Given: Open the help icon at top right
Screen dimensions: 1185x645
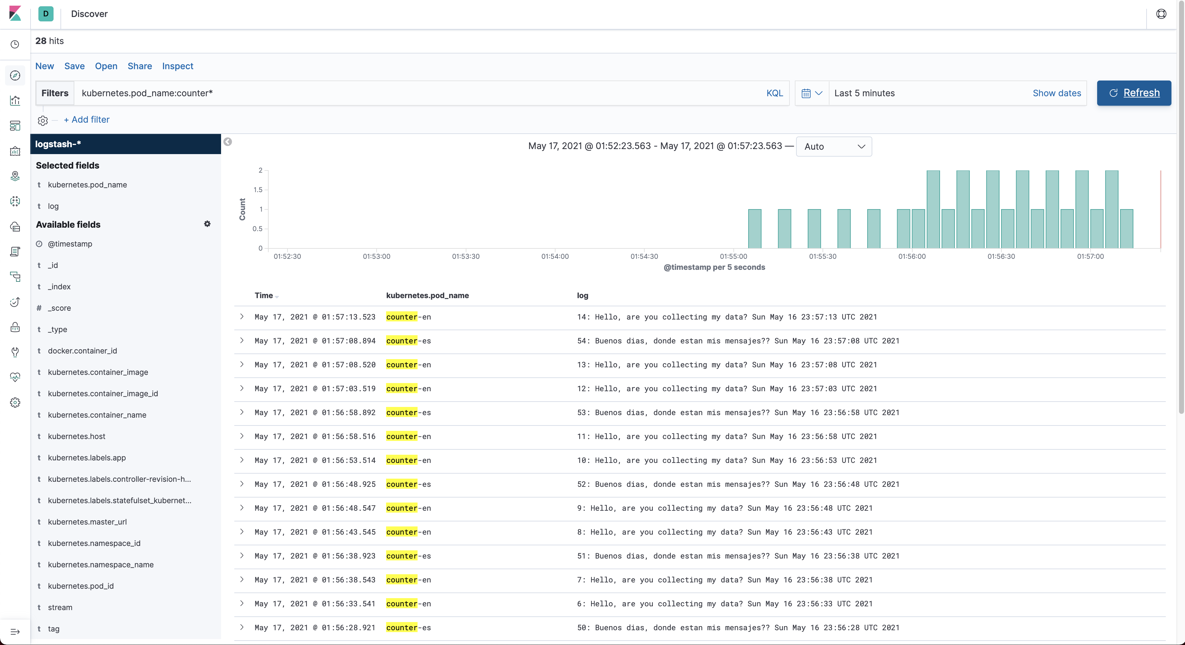Looking at the screenshot, I should pos(1161,14).
